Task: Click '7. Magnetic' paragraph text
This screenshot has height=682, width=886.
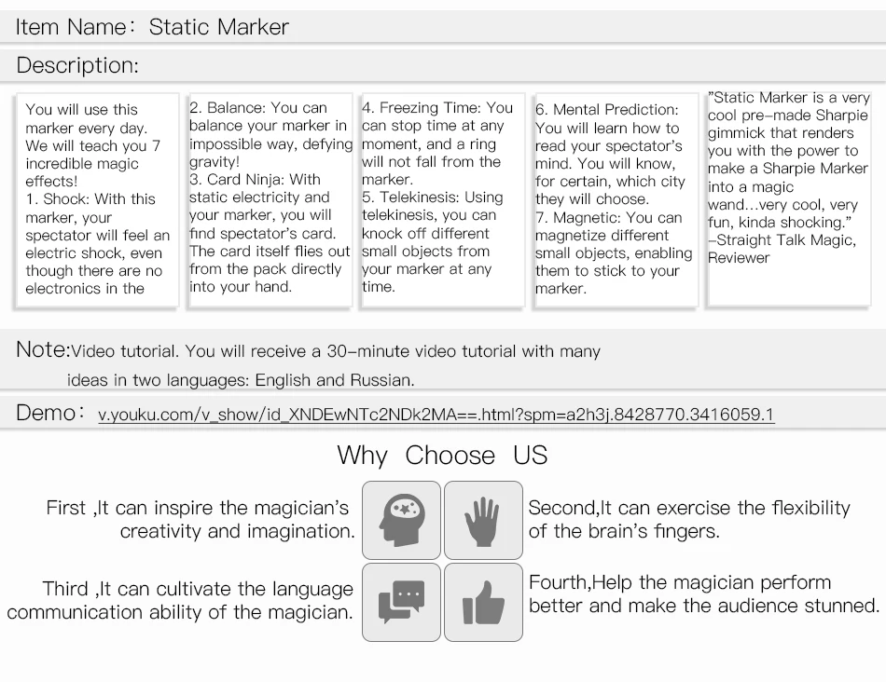Action: click(614, 252)
